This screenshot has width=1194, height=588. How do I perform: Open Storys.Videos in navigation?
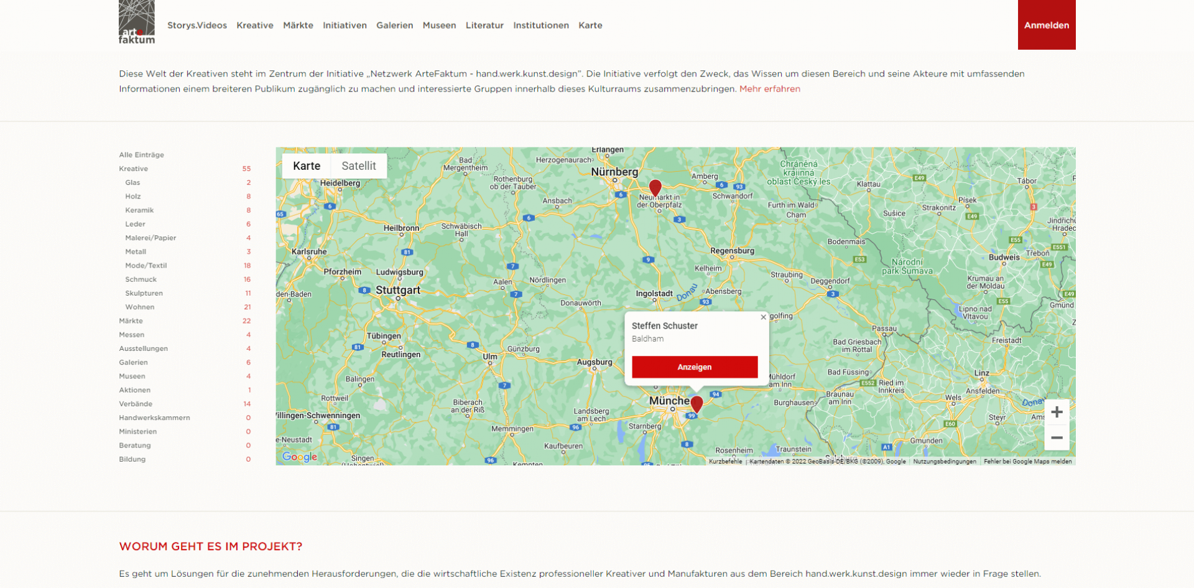197,26
